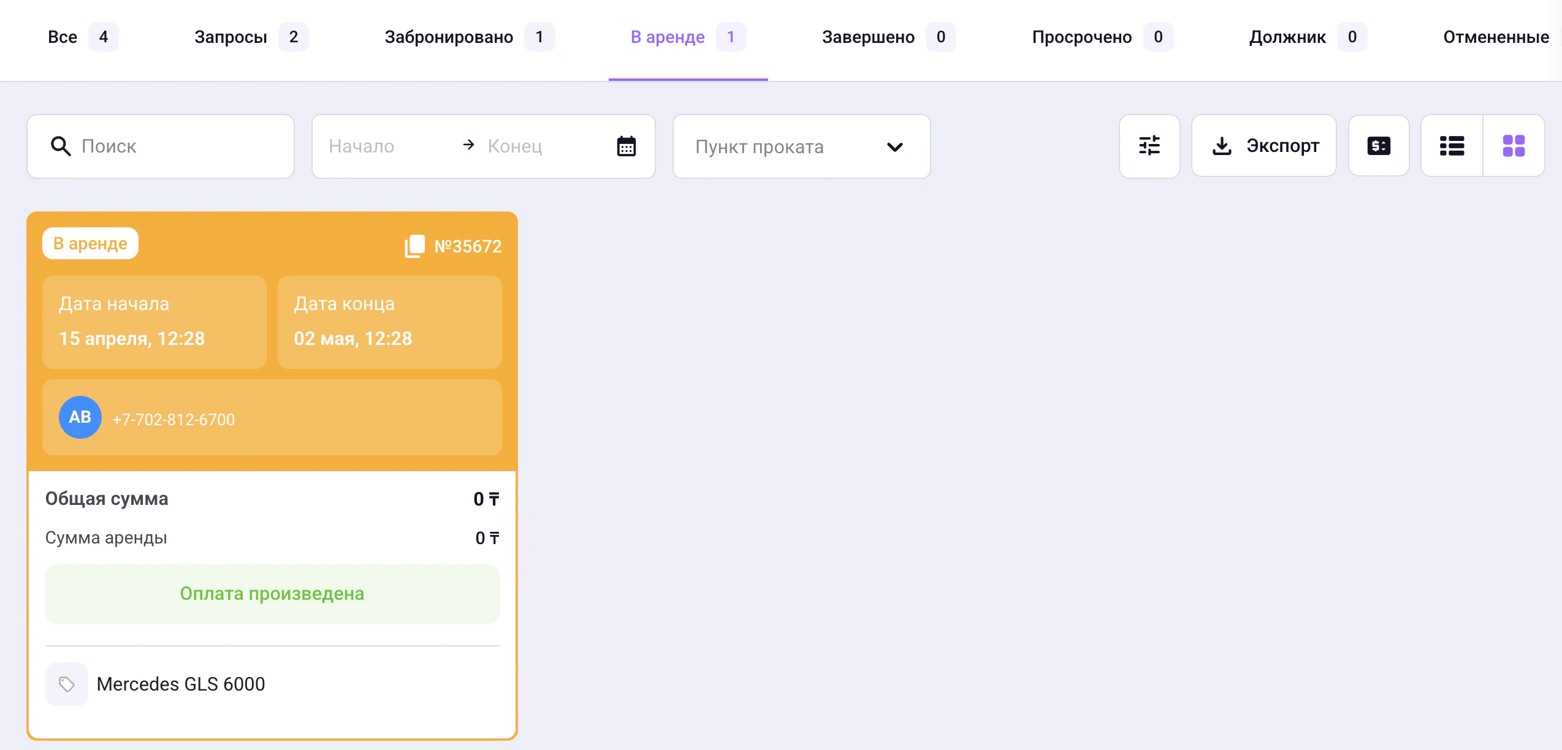Click the AB client avatar on the card
Viewport: 1562px width, 750px height.
(80, 417)
